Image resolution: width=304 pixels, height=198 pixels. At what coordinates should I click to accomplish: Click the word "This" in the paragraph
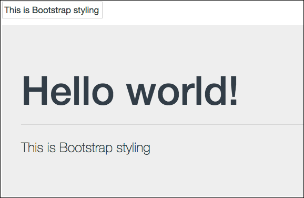click(x=32, y=147)
